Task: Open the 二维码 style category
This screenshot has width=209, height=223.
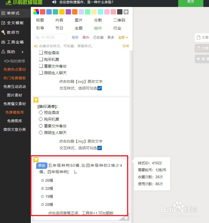Action: [119, 20]
